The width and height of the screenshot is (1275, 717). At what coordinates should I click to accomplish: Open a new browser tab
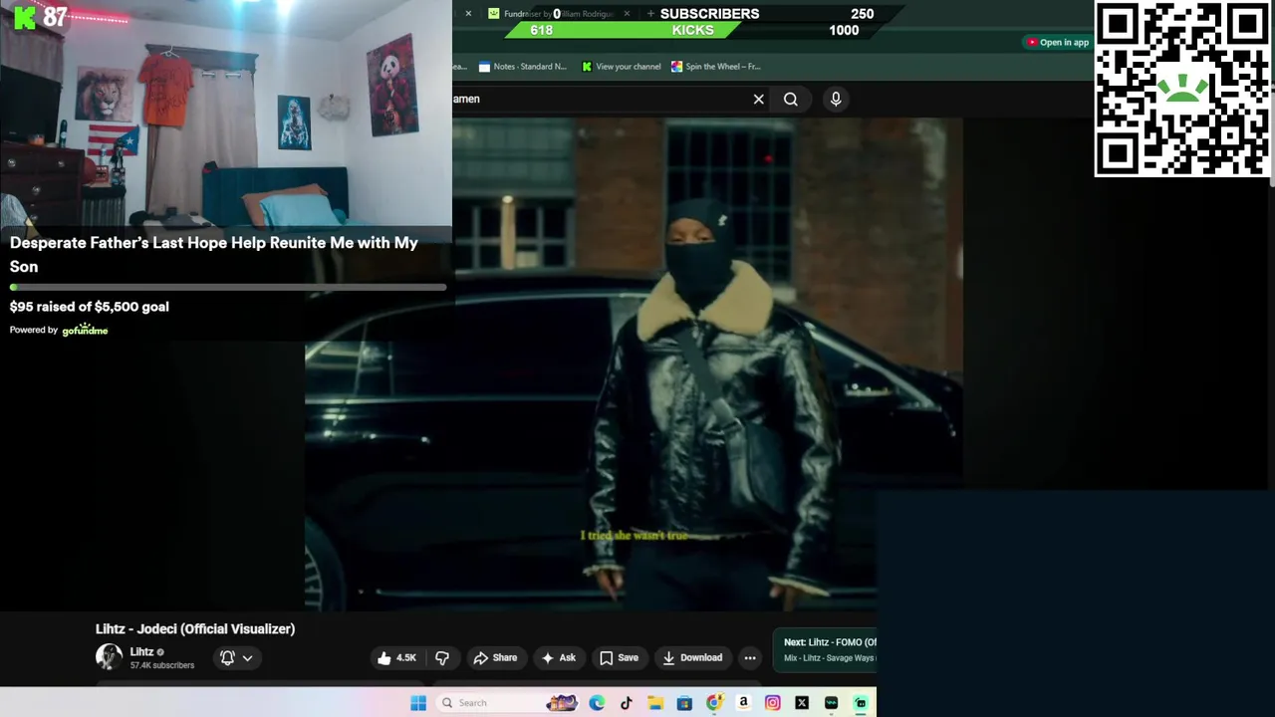tap(650, 14)
